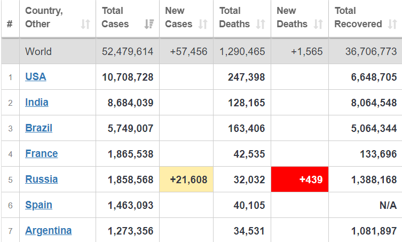The image size is (402, 242).
Task: Visit the Spain country page
Action: [x=39, y=205]
